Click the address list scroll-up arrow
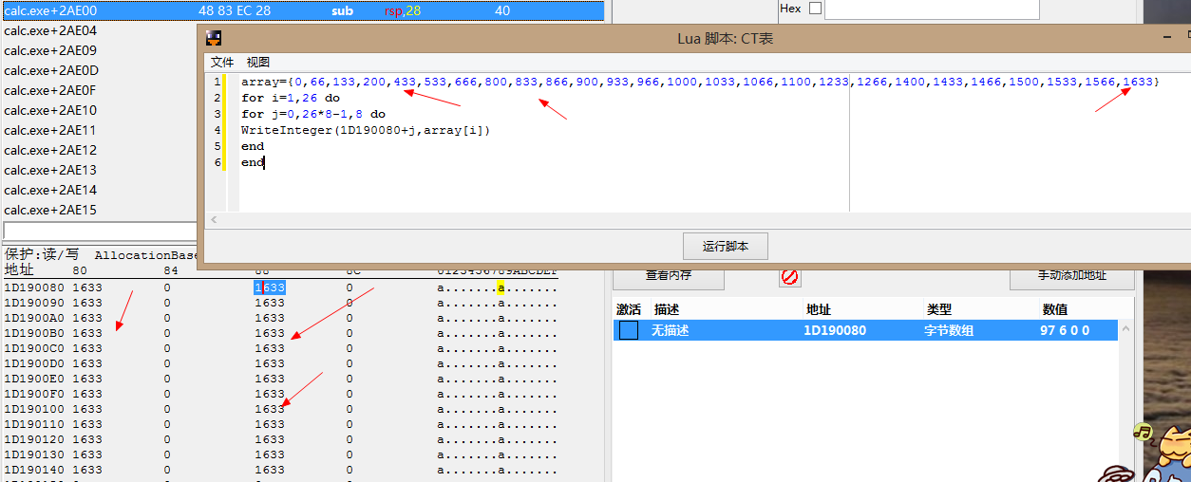 click(x=1126, y=330)
